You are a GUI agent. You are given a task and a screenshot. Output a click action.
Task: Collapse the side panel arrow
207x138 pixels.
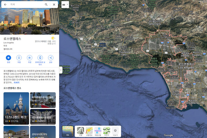[61, 70]
